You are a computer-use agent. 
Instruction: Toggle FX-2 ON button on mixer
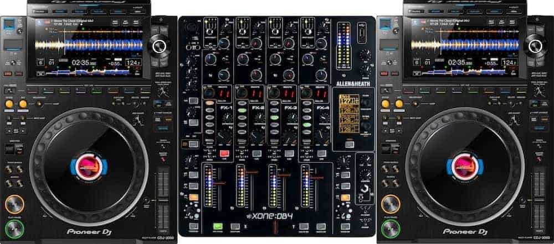coord(257,153)
